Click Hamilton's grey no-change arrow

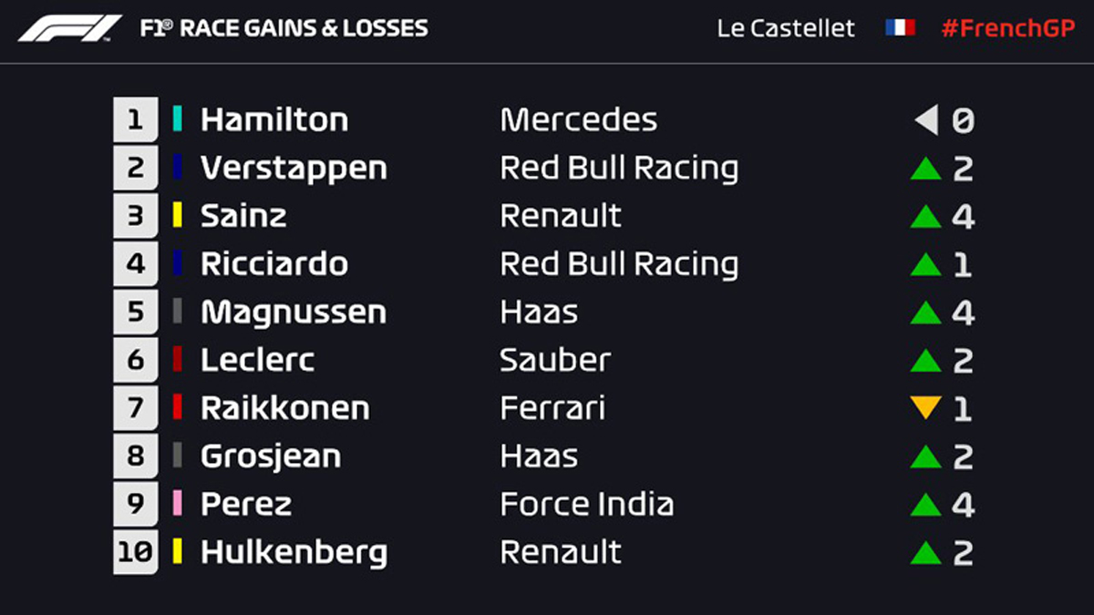(926, 119)
